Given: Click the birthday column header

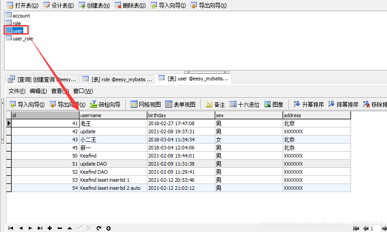Looking at the screenshot, I should click(181, 115).
